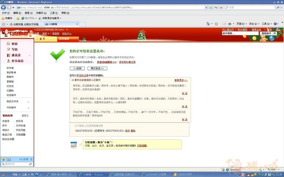Click 日程提醒 link in yellow tip box
Screen dimensions: 284x177
tap(142, 146)
